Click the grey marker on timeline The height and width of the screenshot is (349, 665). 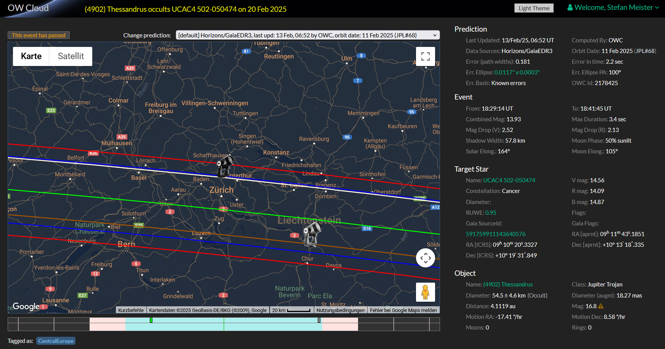click(x=319, y=320)
